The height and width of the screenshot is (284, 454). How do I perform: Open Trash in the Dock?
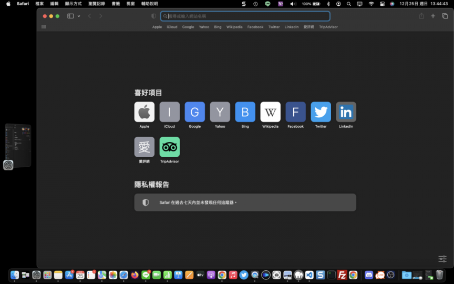click(x=439, y=275)
